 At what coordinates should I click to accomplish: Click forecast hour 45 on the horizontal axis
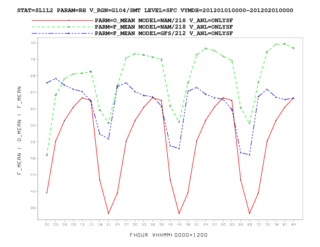(179, 224)
